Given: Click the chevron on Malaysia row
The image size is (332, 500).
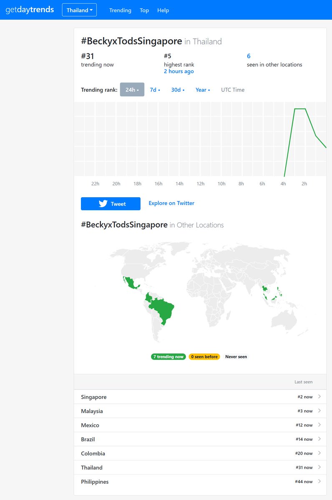Looking at the screenshot, I should 319,411.
